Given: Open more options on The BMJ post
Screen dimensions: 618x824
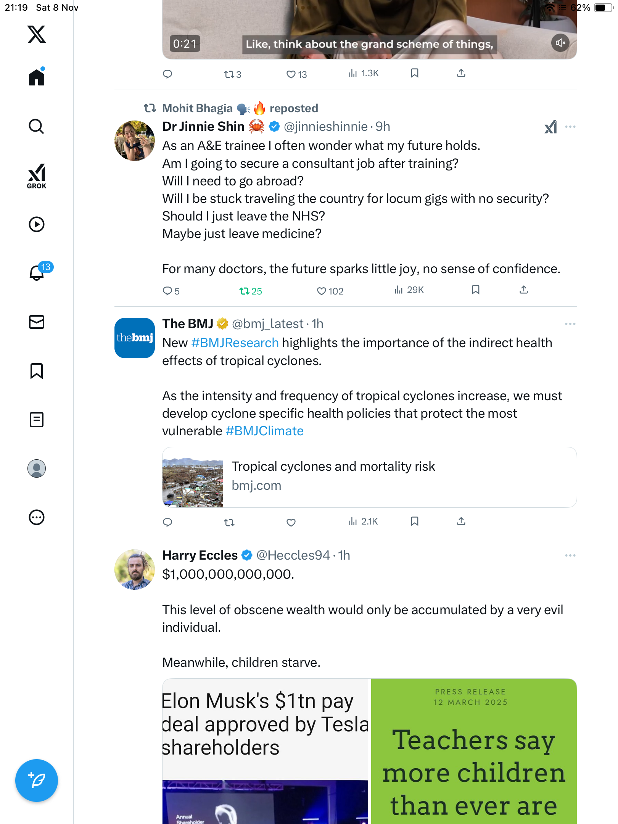Looking at the screenshot, I should point(570,324).
